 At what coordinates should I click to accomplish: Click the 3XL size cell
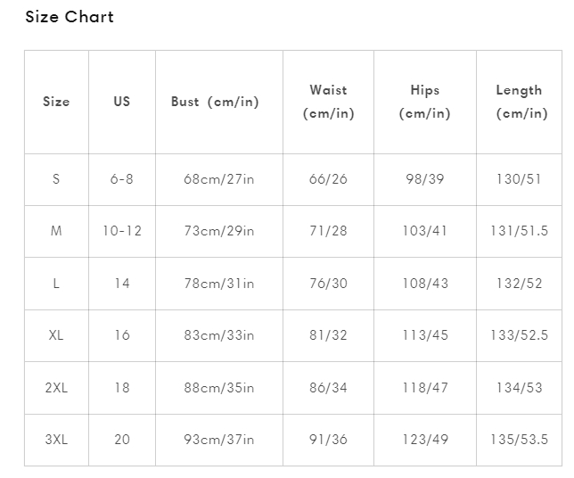[x=56, y=440]
